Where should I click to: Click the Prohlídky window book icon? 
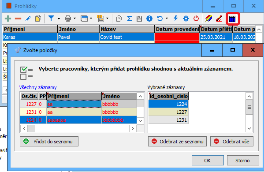9,6
